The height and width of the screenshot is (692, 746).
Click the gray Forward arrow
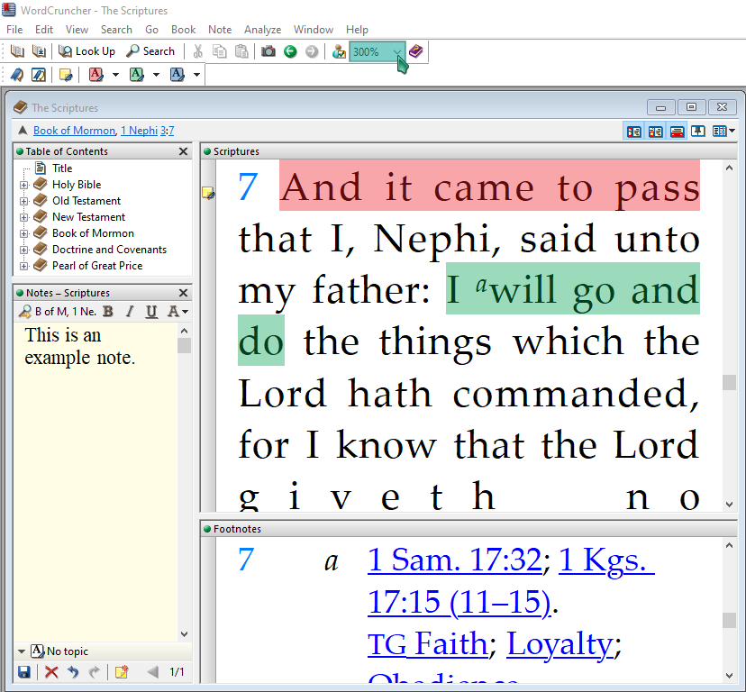312,51
